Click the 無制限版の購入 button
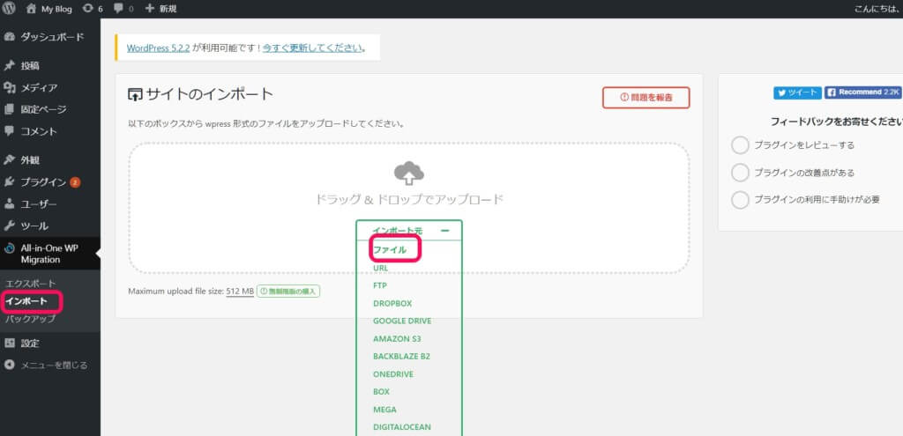 288,292
